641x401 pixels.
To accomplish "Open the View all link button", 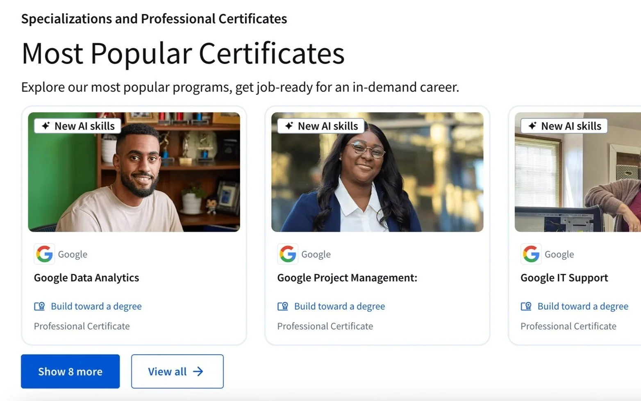I will (177, 371).
